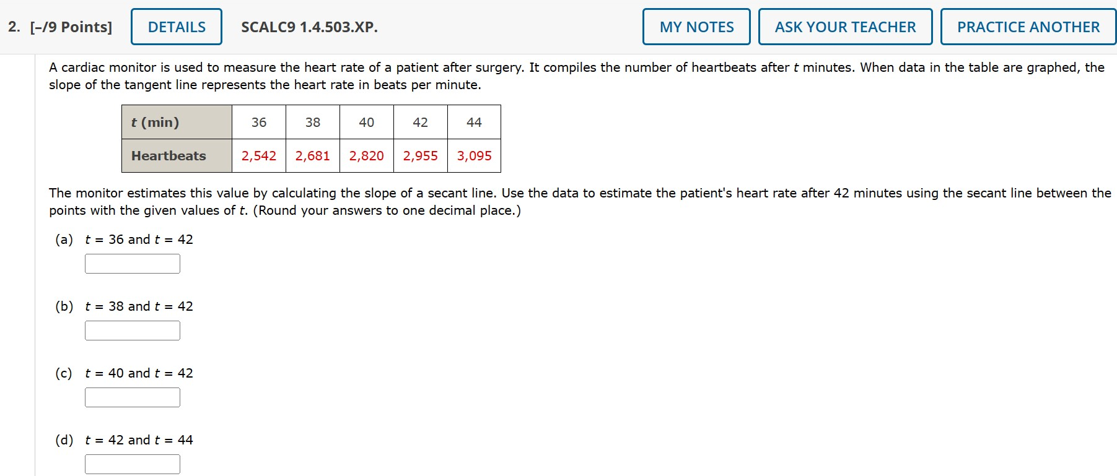Viewport: 1117px width, 476px height.
Task: Open the DETAILS panel for question 2
Action: click(x=175, y=27)
